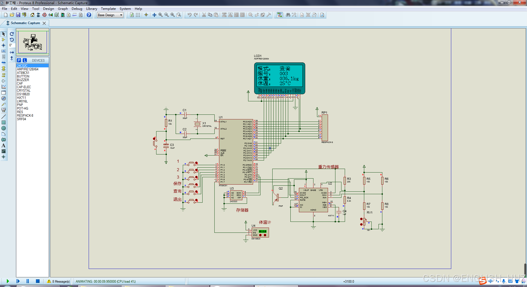Screen dimensions: 527x287
Task: Open the Base Design dropdown
Action: click(x=110, y=15)
